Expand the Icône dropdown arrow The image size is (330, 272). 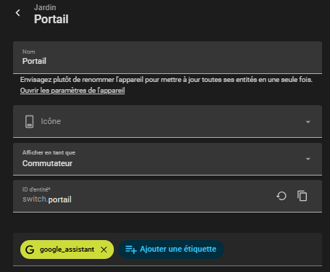(308, 122)
